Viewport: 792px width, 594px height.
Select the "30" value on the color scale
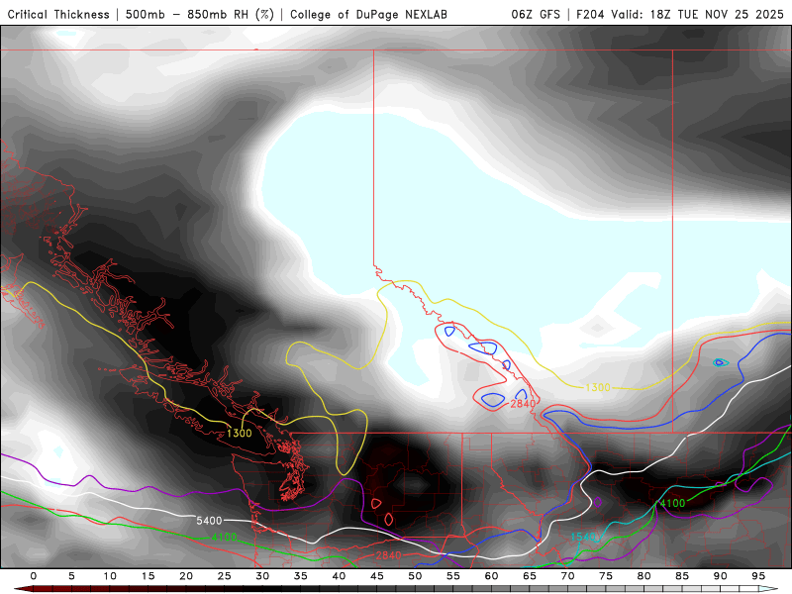tap(262, 576)
